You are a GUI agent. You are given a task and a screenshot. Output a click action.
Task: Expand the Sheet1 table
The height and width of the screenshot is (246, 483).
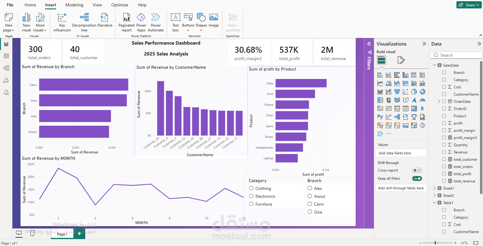pyautogui.click(x=435, y=188)
